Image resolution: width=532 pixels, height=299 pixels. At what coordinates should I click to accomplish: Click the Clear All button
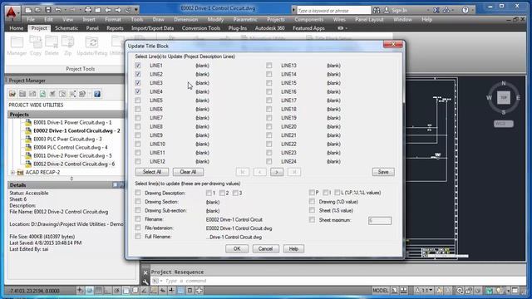(x=188, y=172)
